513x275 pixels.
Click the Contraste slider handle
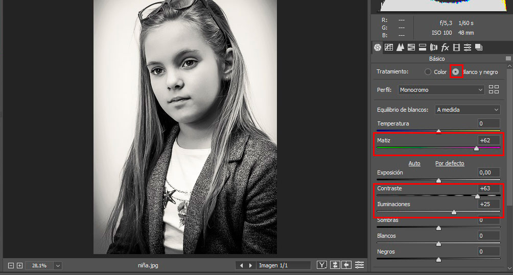[478, 196]
